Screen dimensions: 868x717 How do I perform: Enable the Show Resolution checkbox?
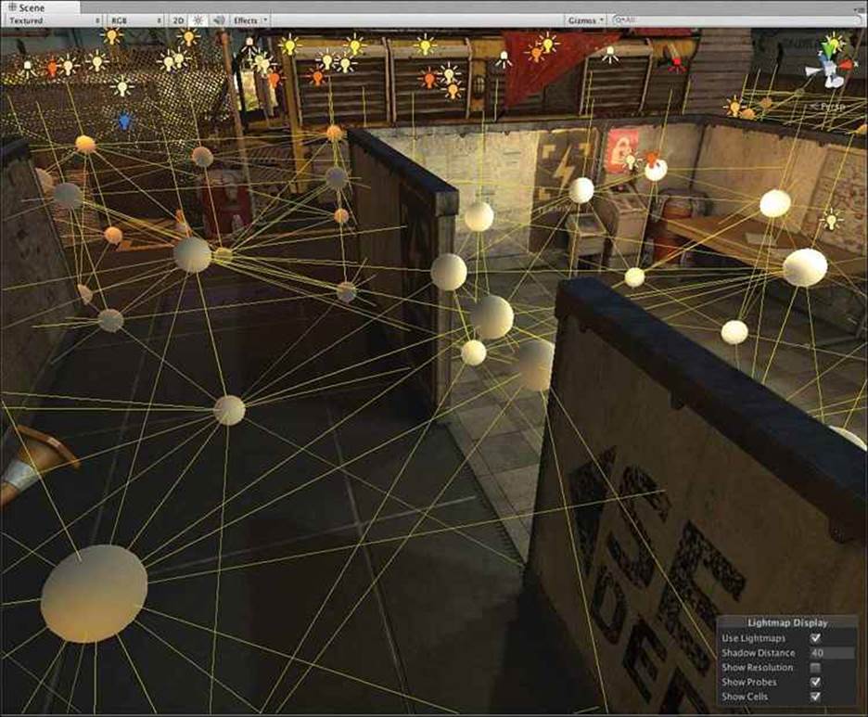815,668
